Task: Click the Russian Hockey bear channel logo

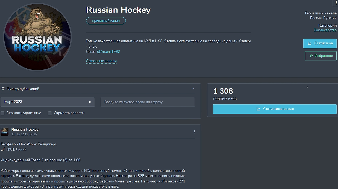Action: pyautogui.click(x=37, y=37)
